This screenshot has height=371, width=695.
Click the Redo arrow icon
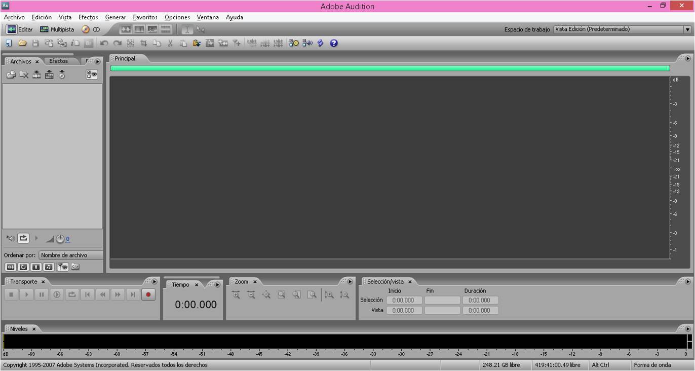[x=117, y=43]
